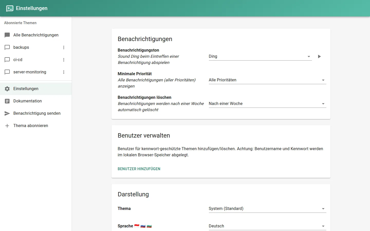Click the Einstellungen gear icon

7,89
